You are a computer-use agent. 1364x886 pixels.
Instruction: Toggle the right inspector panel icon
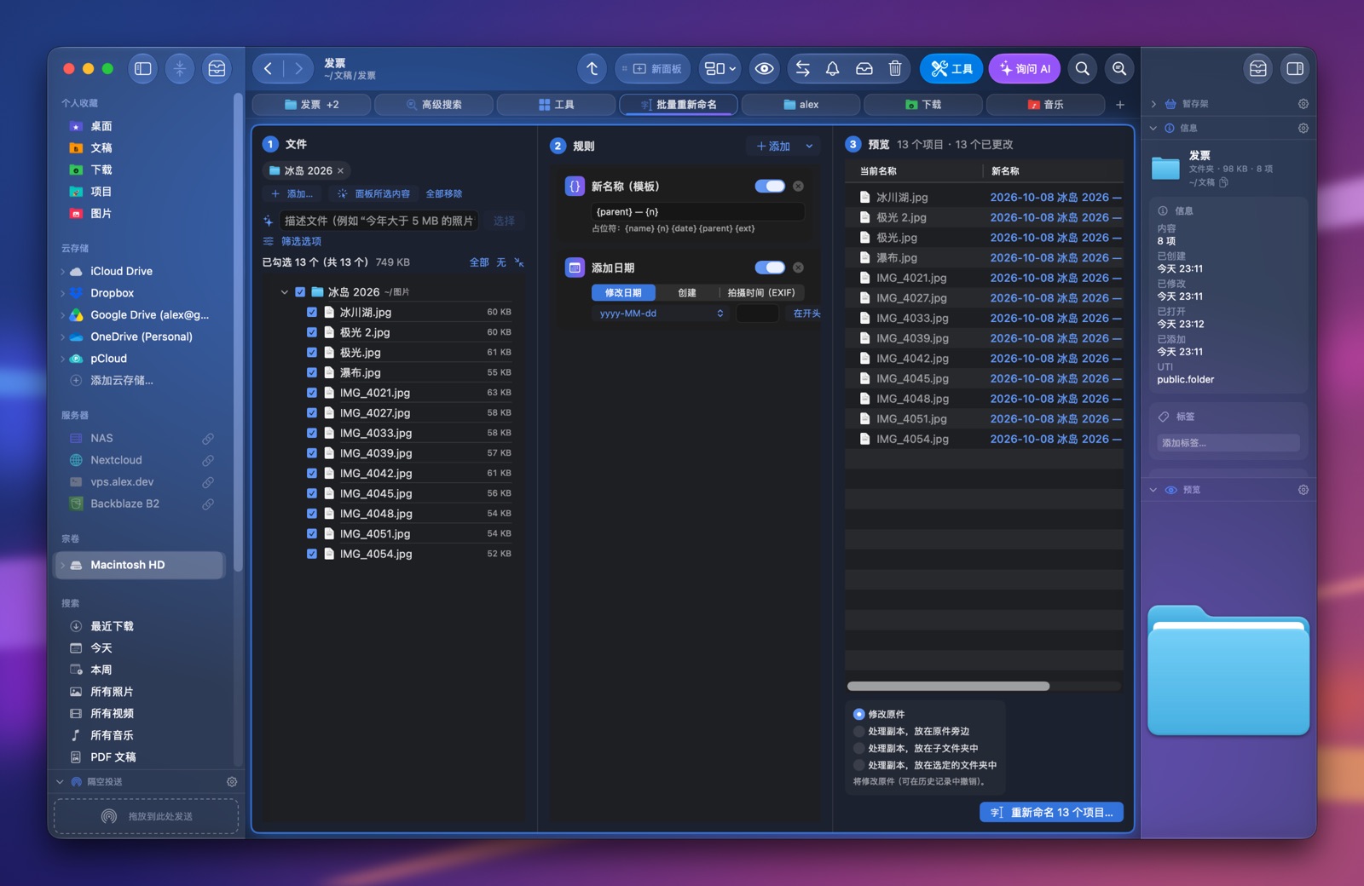click(1295, 69)
